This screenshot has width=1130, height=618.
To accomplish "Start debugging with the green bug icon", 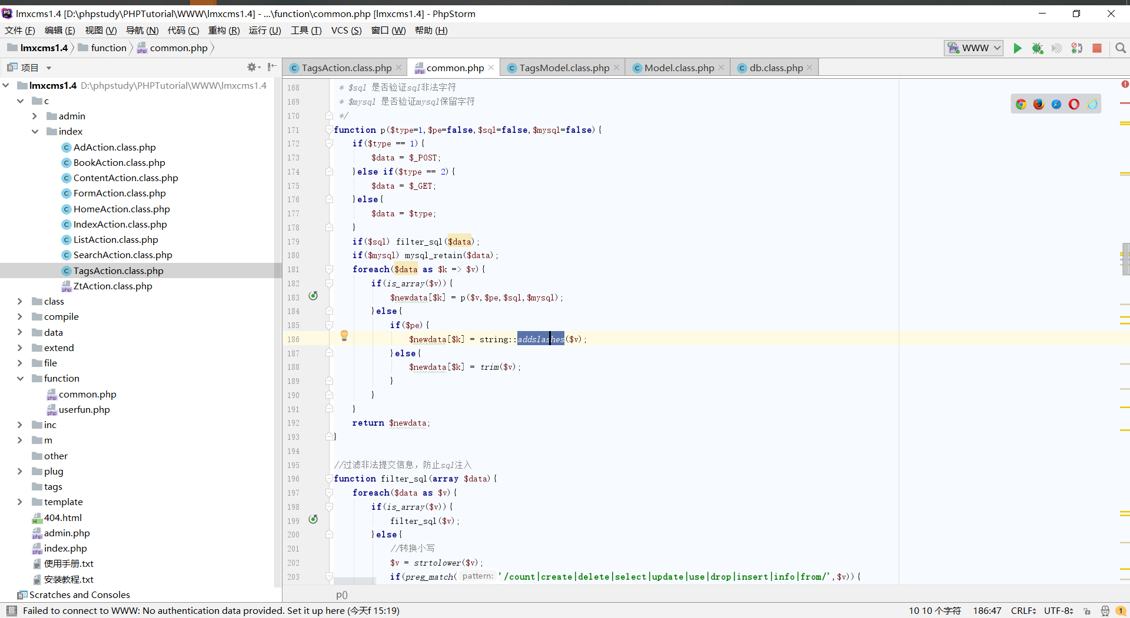I will 1038,48.
